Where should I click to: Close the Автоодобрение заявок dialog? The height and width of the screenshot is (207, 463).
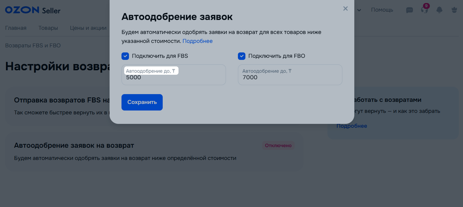point(345,9)
